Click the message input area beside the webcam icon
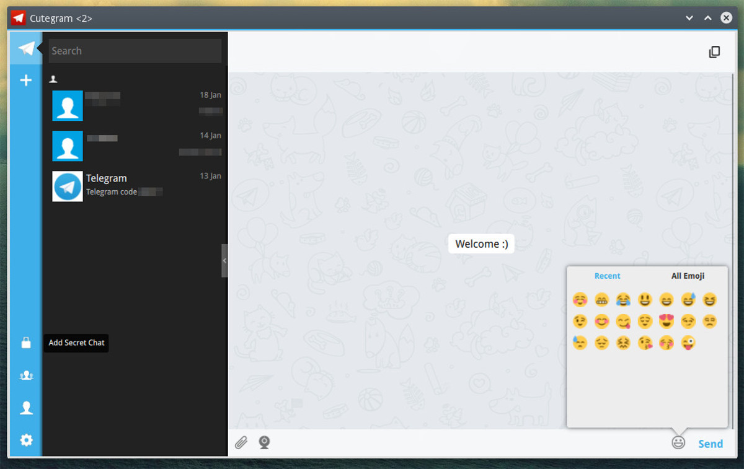The width and height of the screenshot is (744, 469). (x=471, y=443)
